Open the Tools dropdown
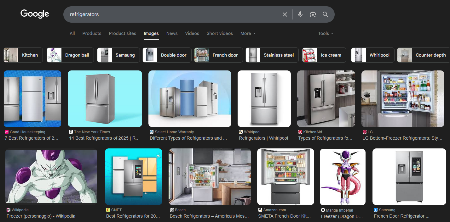Viewport: 450px width, 222px height. pos(325,33)
